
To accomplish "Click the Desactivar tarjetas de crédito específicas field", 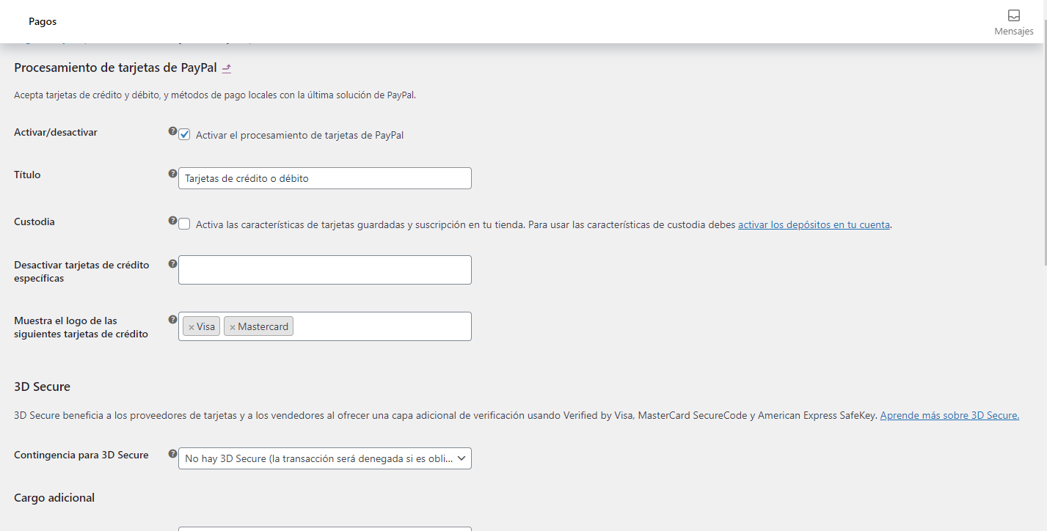I will 325,270.
